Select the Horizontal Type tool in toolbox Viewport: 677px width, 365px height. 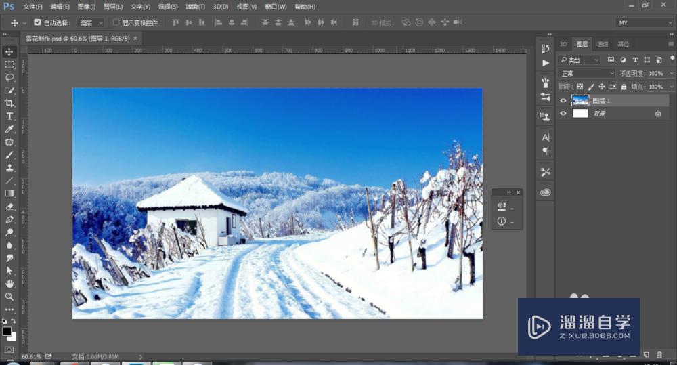pos(9,116)
